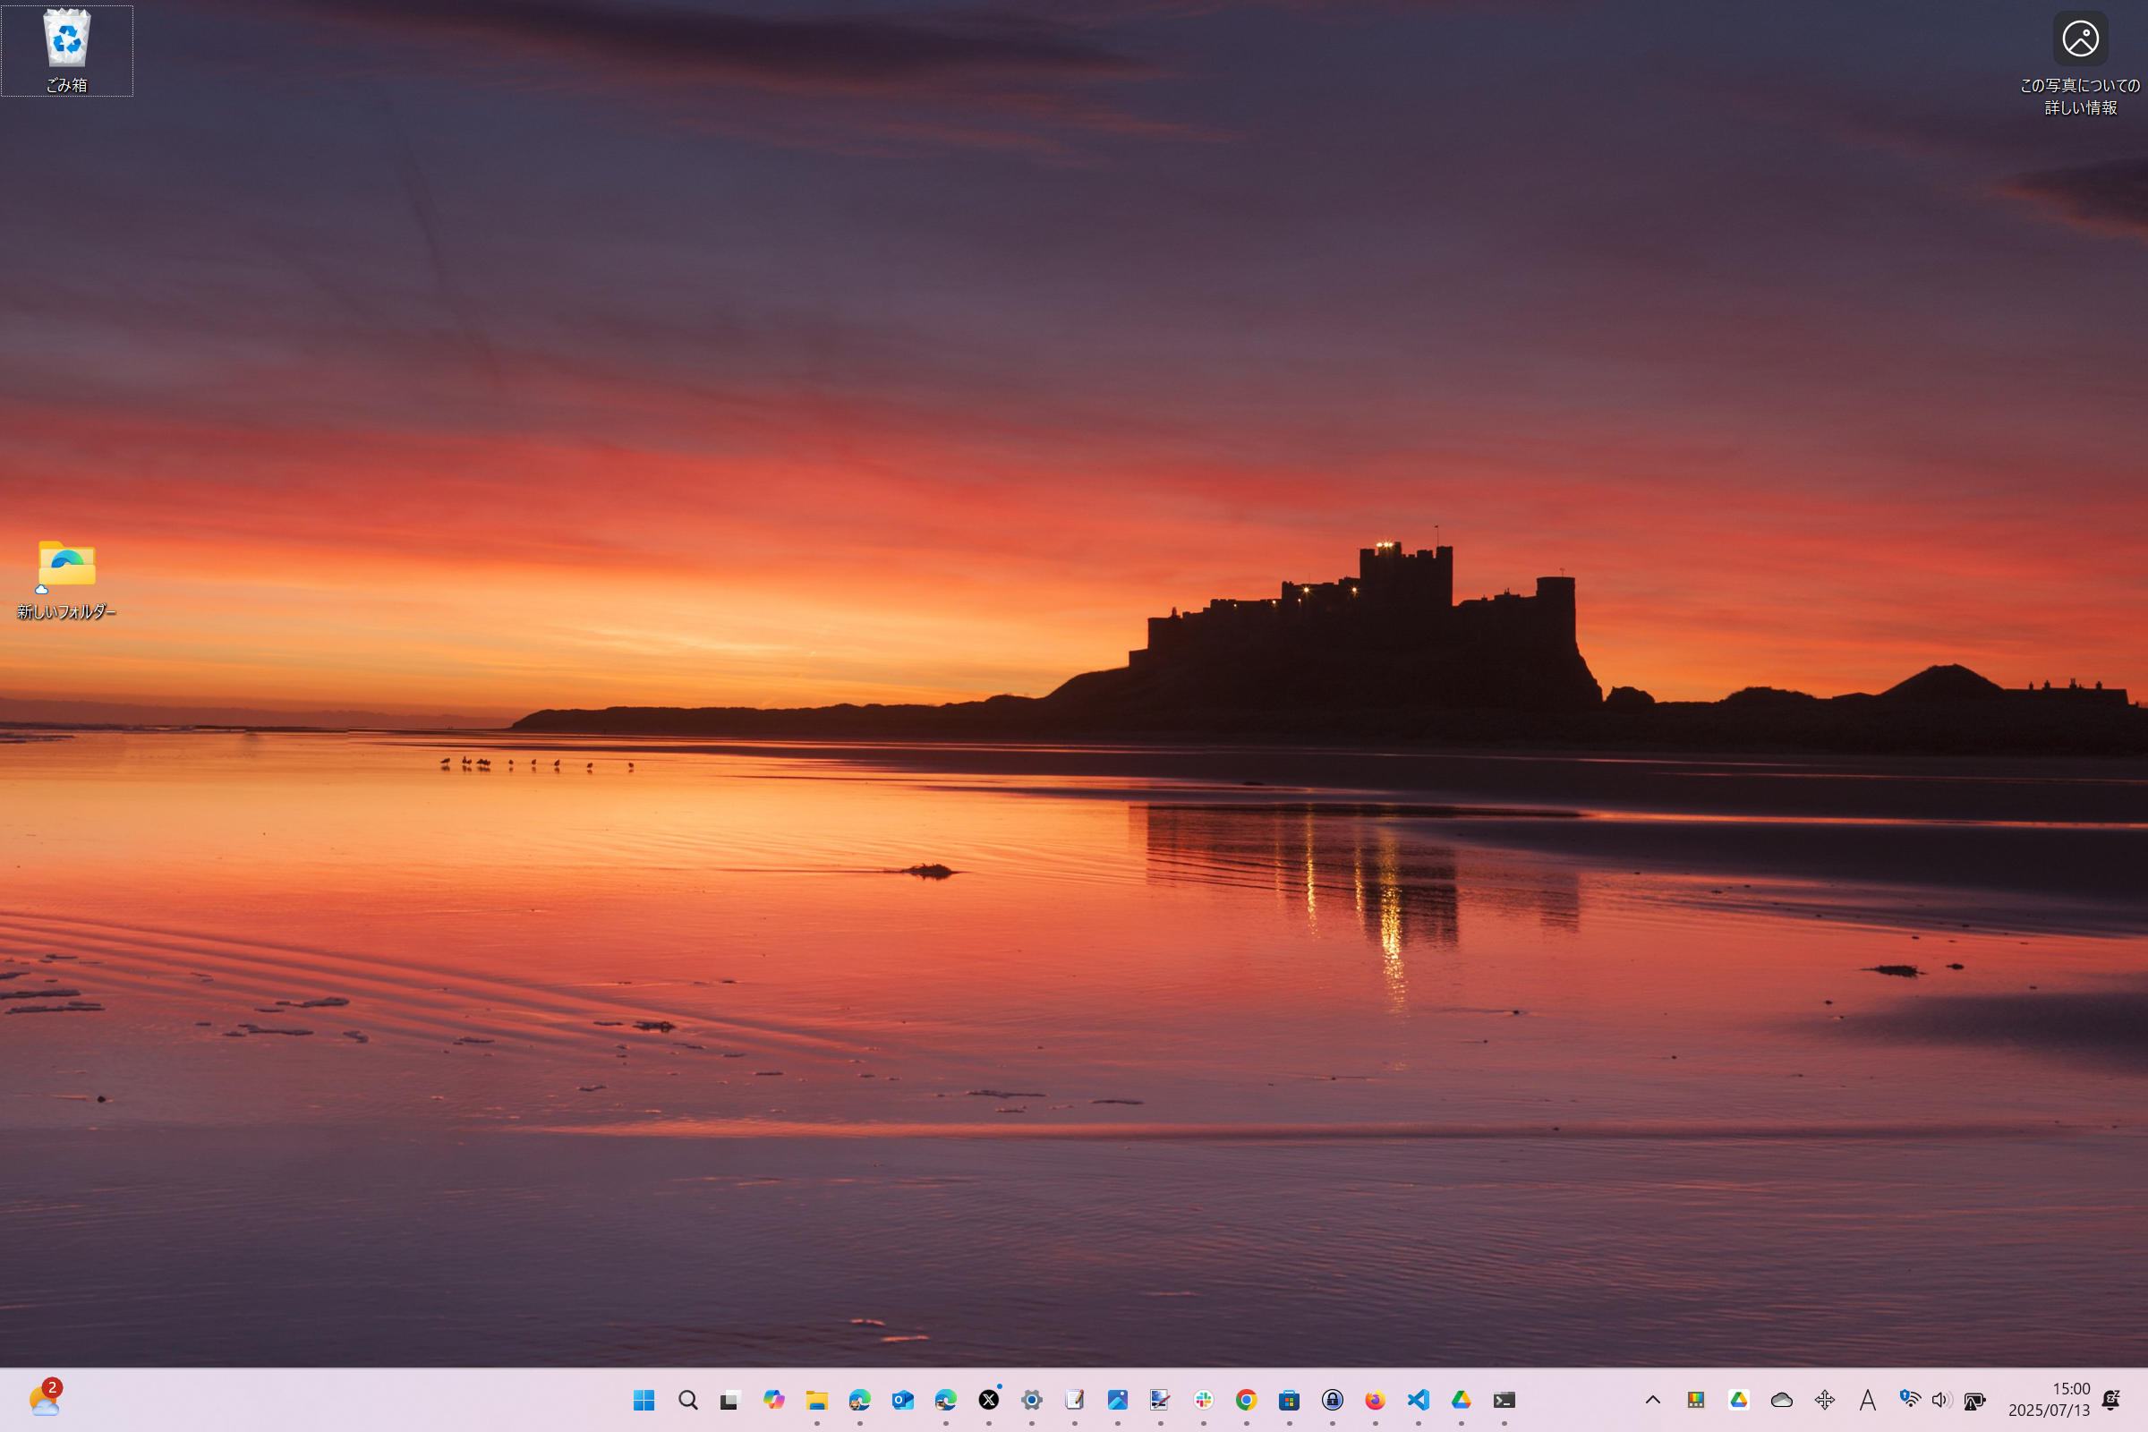2148x1432 pixels.
Task: Expand the hidden system tray icons
Action: click(1653, 1399)
